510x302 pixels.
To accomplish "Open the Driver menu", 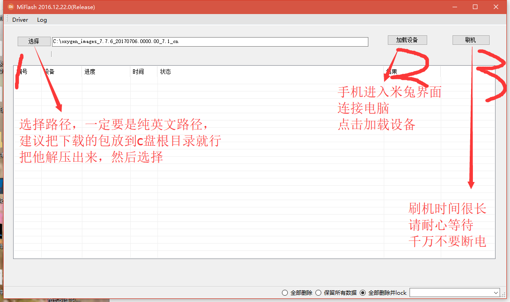I will pyautogui.click(x=20, y=20).
